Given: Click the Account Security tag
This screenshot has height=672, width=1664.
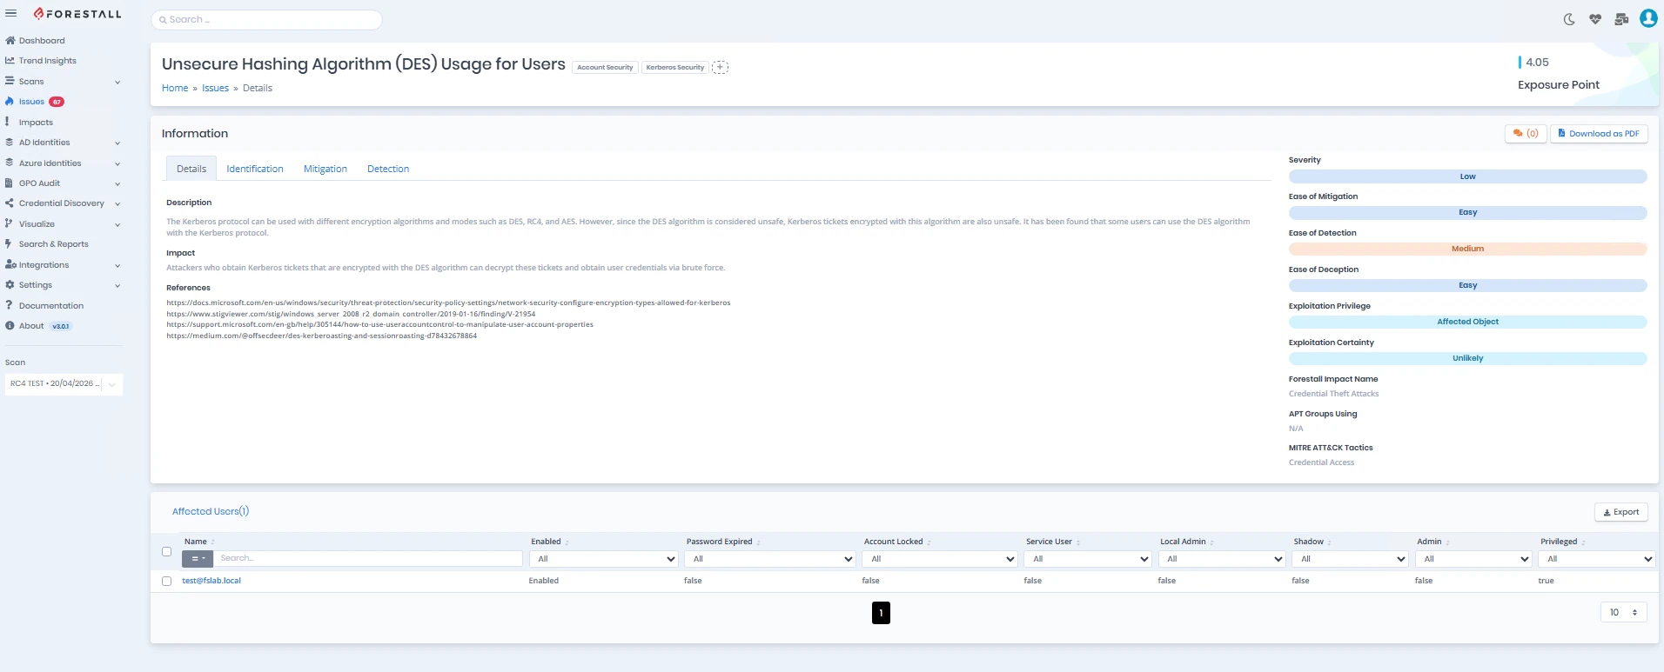Looking at the screenshot, I should pyautogui.click(x=605, y=67).
